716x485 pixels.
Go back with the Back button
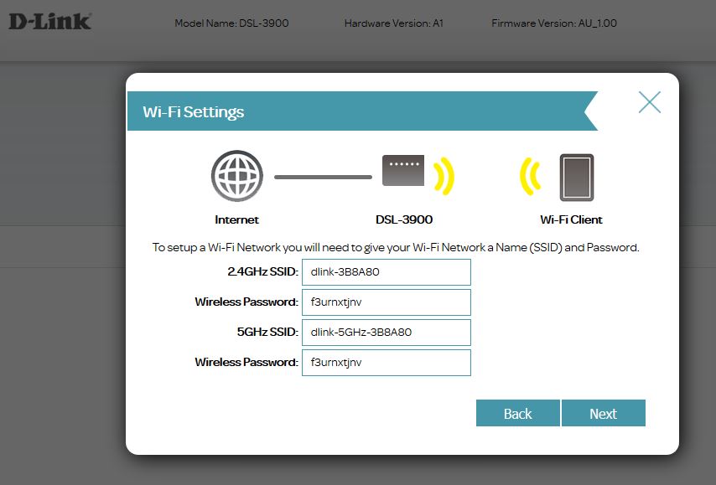tap(518, 413)
